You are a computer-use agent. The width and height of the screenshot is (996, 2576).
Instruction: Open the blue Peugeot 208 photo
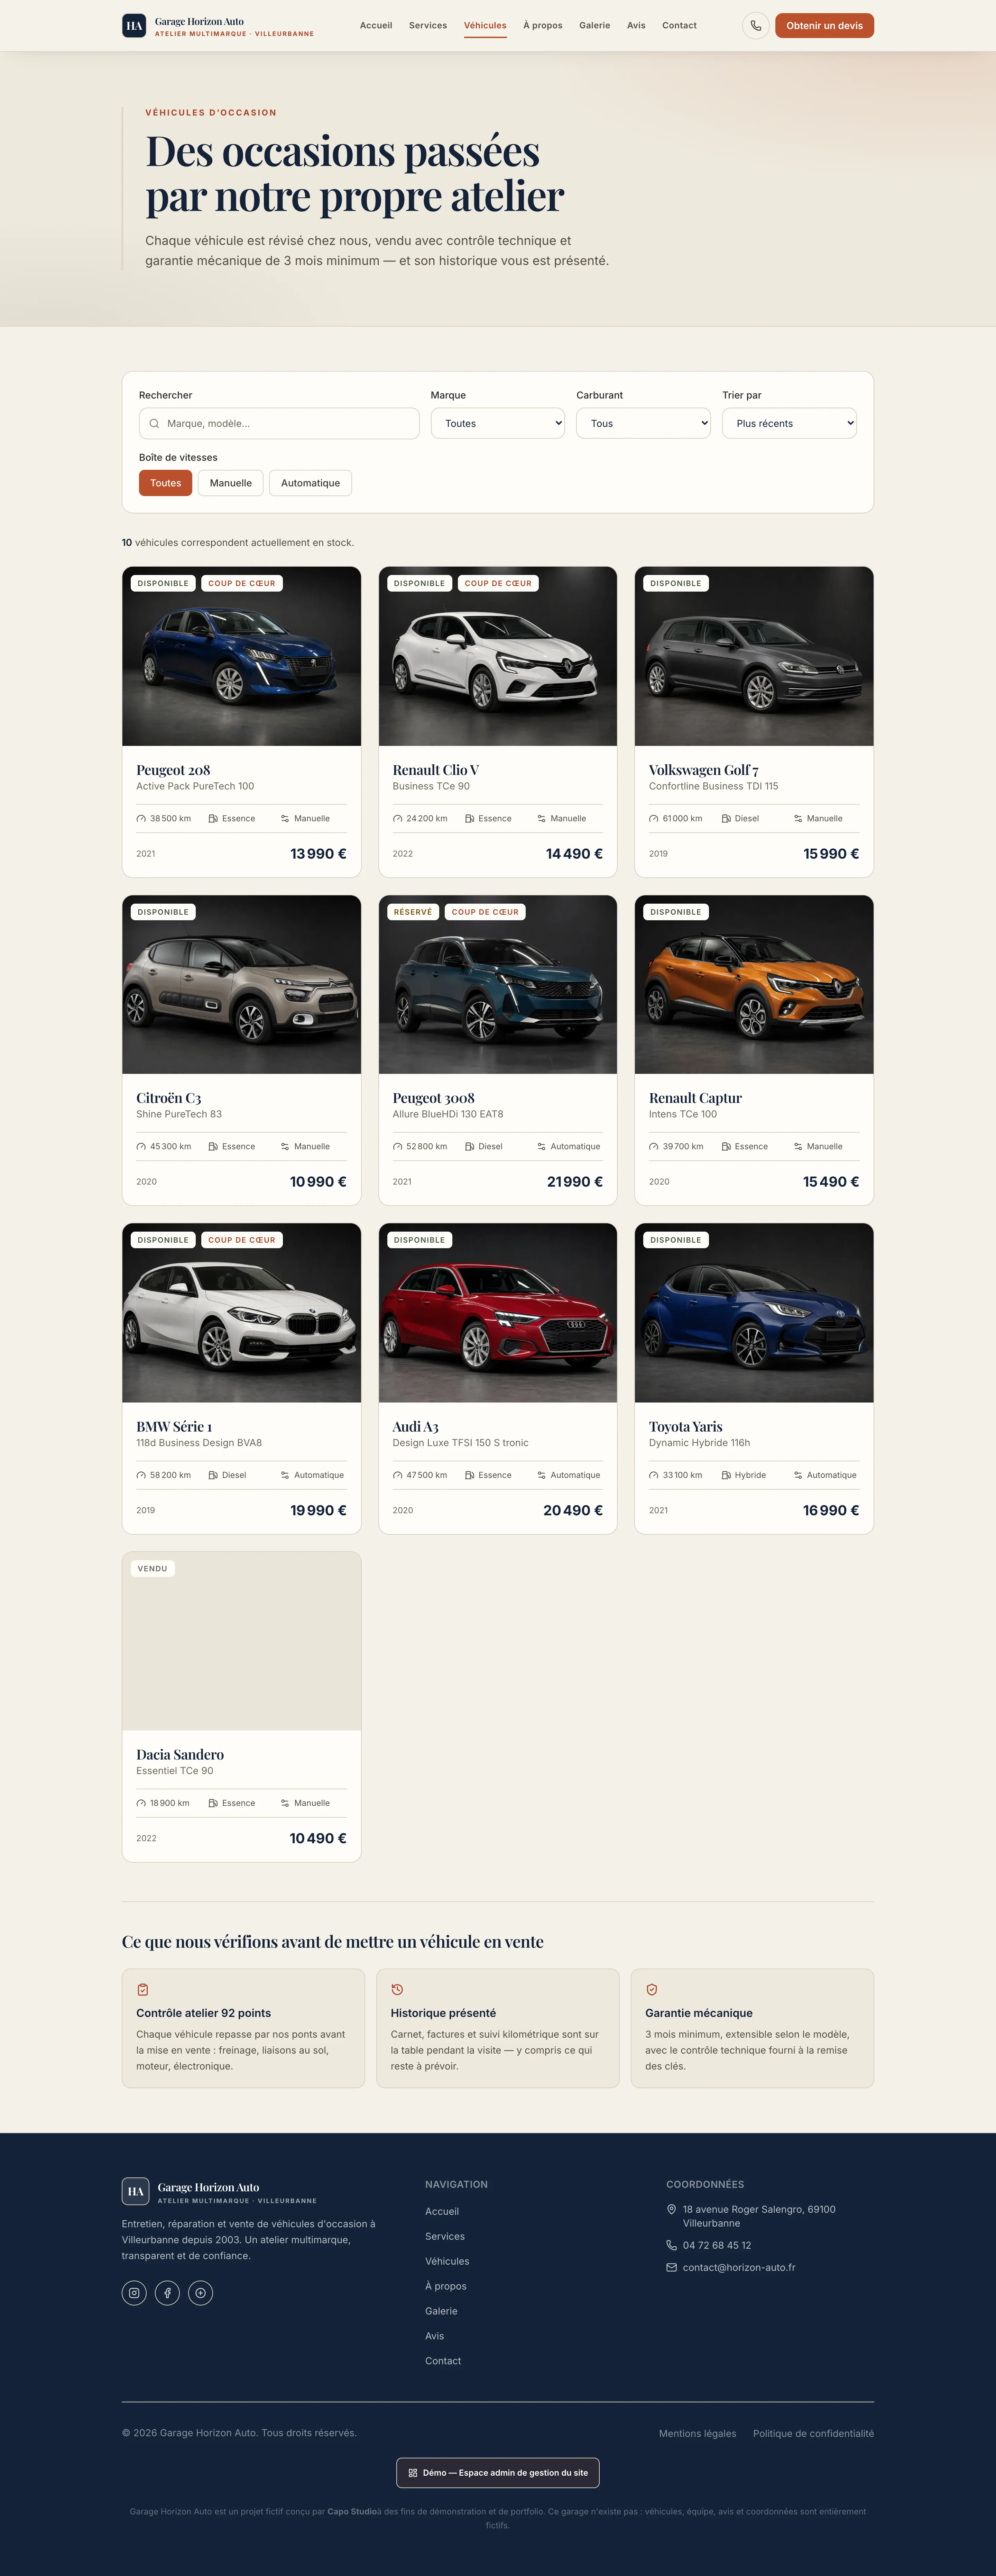click(242, 656)
